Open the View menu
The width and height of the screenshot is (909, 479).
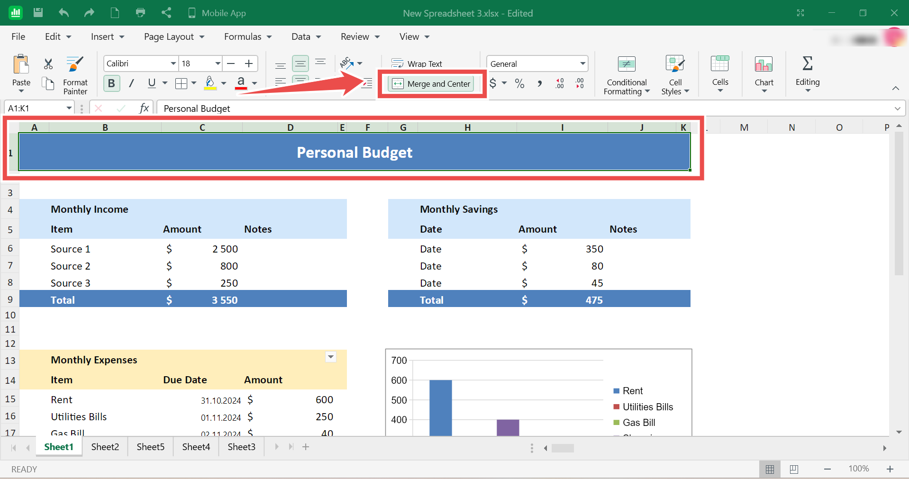click(414, 36)
